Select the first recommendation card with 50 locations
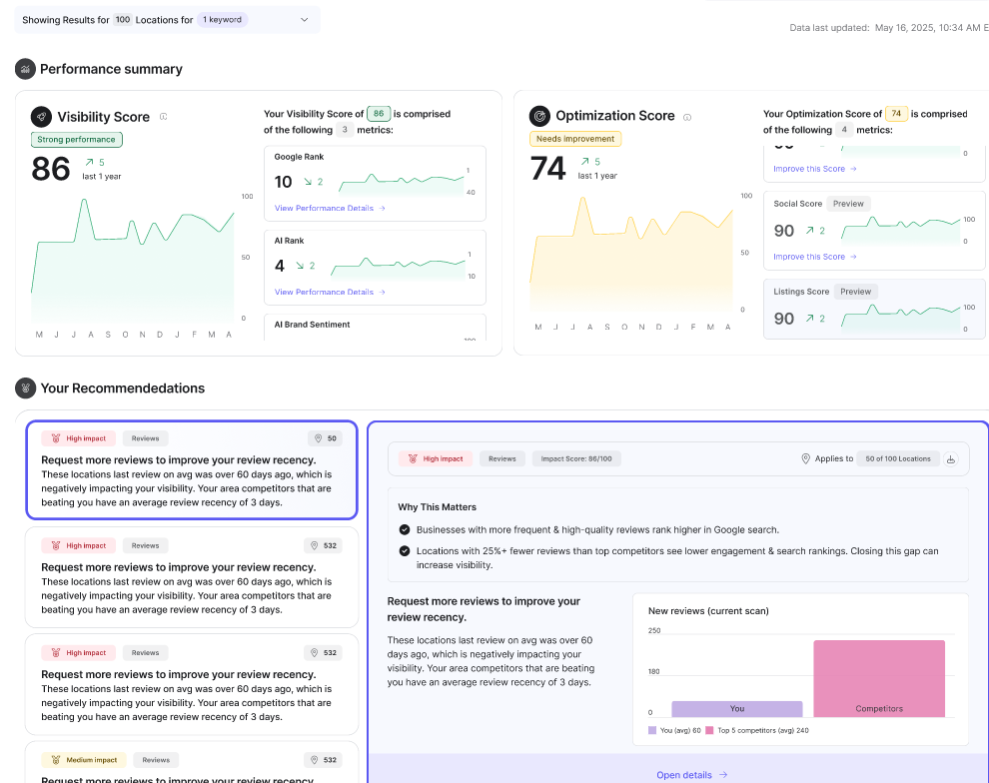Screen dimensions: 989x783 pos(191,469)
